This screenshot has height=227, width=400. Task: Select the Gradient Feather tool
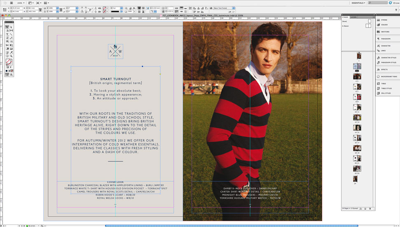[x=11, y=49]
